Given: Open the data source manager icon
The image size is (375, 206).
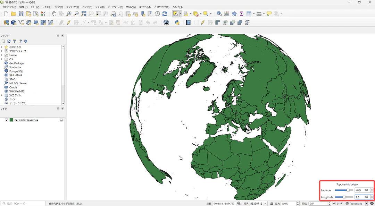Looking at the screenshot, I should coord(7,23).
